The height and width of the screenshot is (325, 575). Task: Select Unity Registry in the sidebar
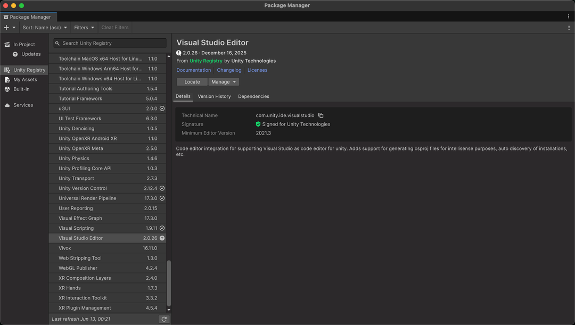[x=24, y=70]
